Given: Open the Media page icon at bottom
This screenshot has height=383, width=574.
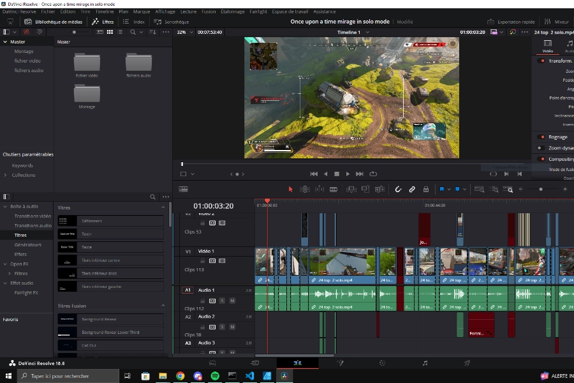Looking at the screenshot, I should [212, 363].
